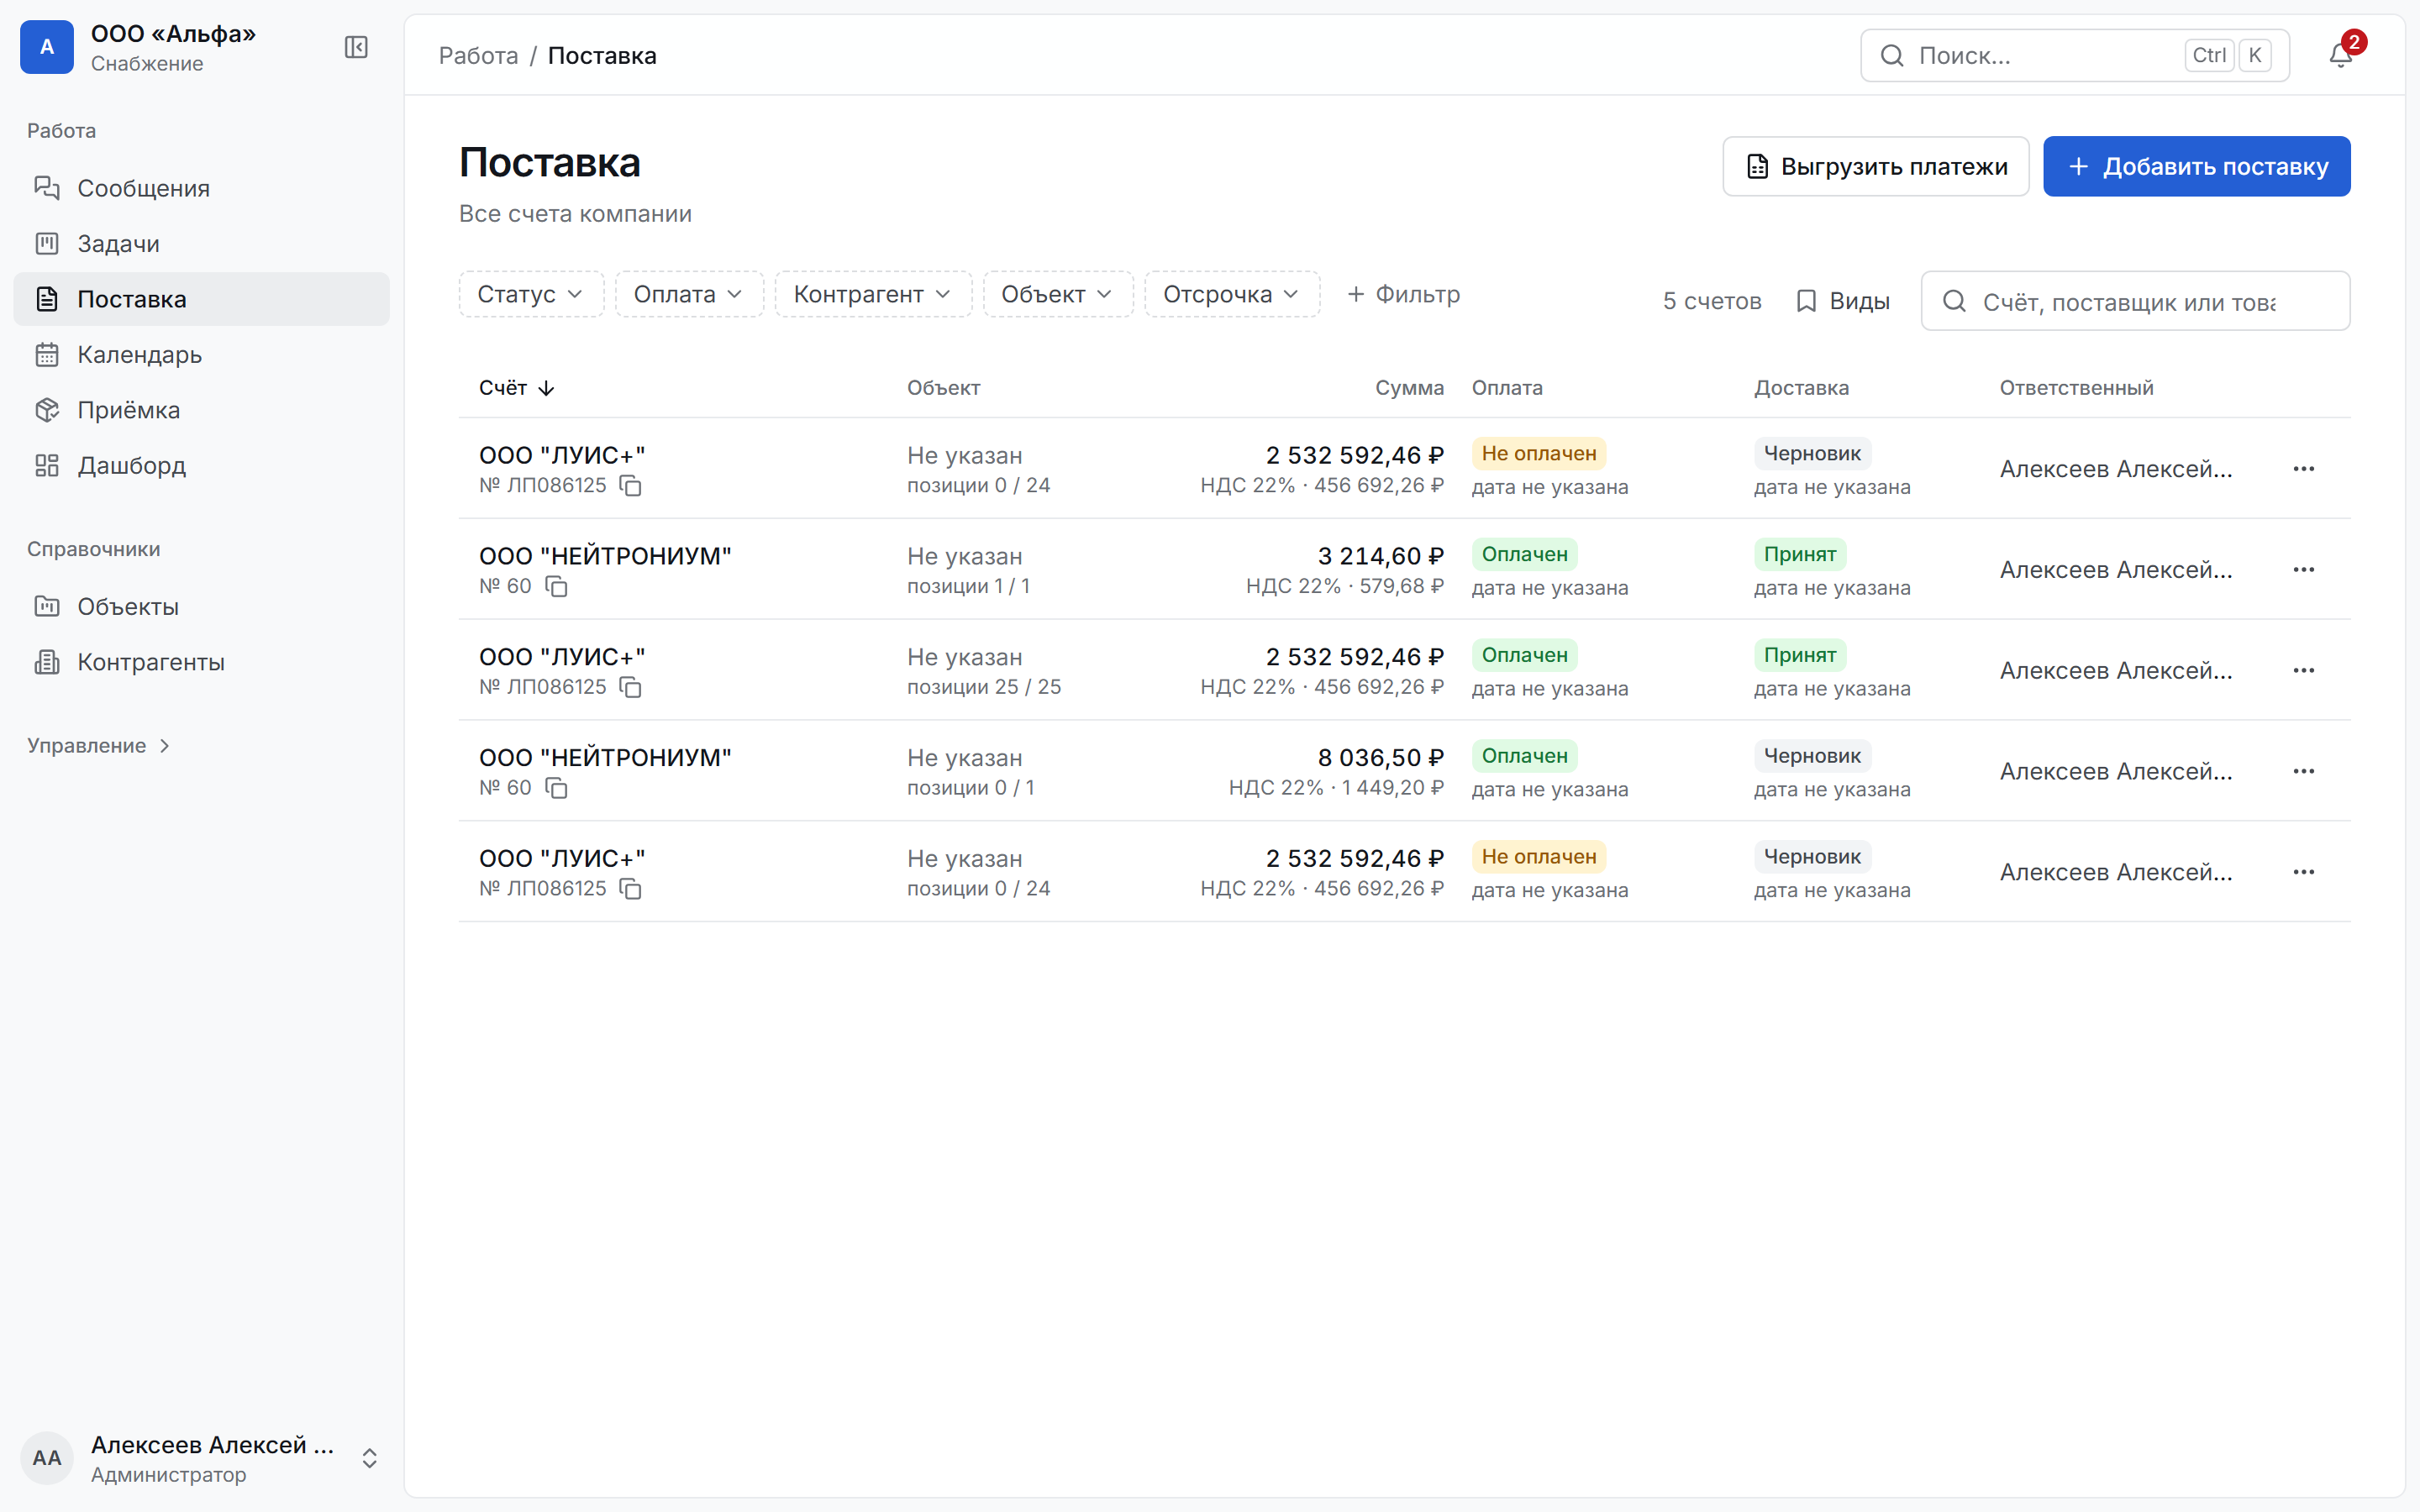Copy number of НЕЙТРОНИУМ 8 036,50 ₽ invoice
Viewport: 2420px width, 1512px height.
click(556, 789)
